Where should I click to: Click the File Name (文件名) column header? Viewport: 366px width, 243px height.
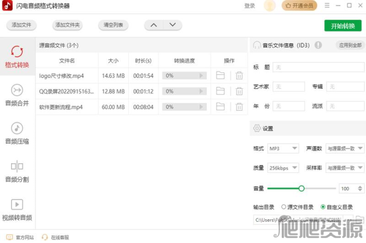[x=66, y=60]
